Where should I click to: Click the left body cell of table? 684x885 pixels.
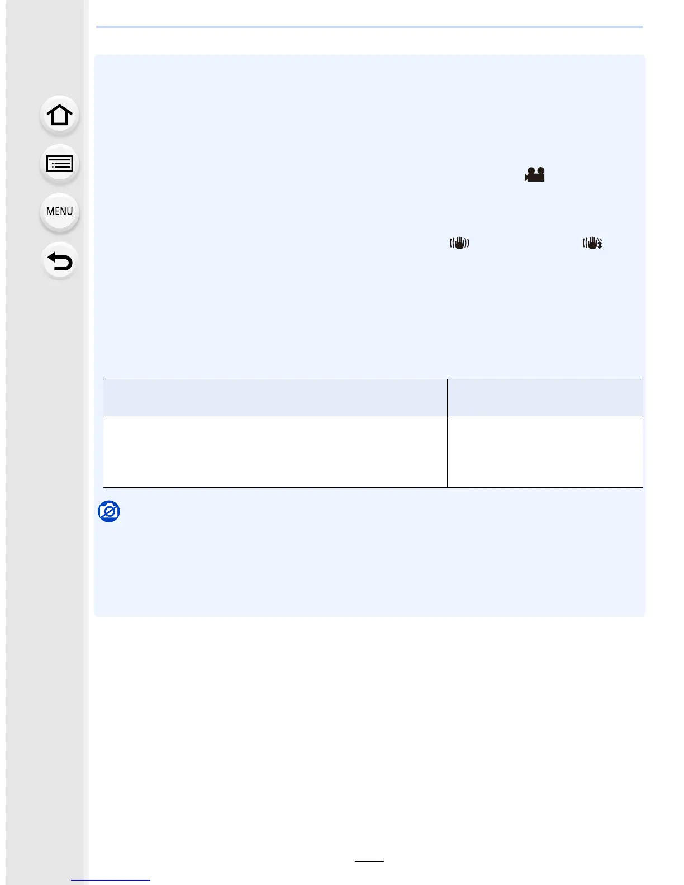(x=275, y=451)
